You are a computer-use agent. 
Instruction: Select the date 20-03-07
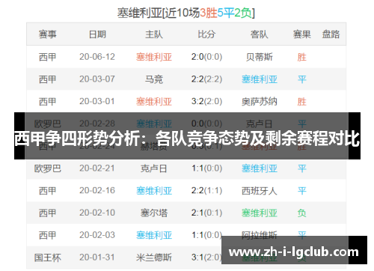tap(97, 79)
